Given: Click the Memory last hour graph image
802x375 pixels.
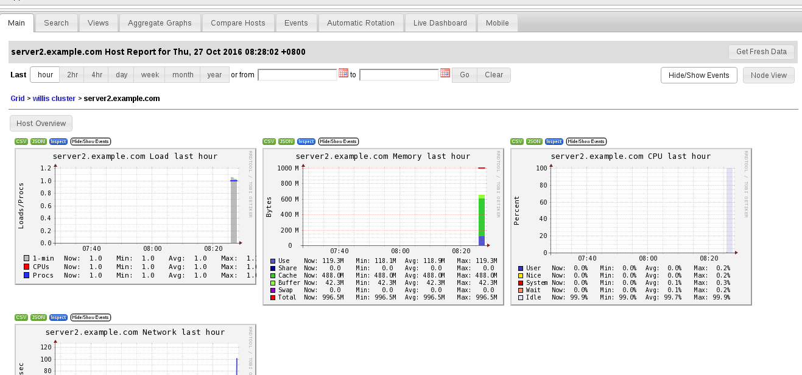Looking at the screenshot, I should click(384, 226).
